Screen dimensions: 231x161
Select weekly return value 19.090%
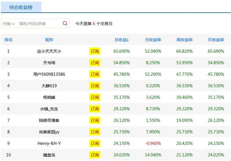[184, 120]
